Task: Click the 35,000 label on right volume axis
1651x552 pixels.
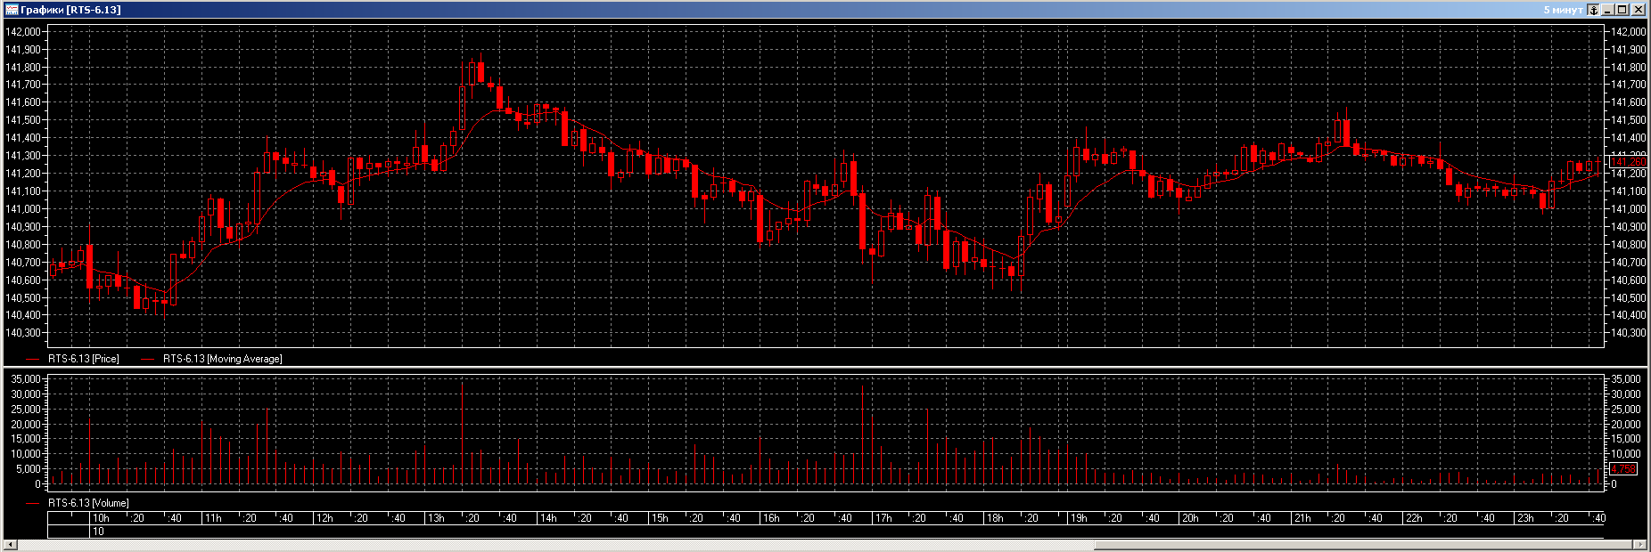Action: [x=1626, y=379]
